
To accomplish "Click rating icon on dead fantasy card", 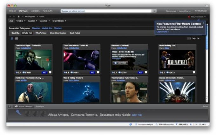I will tap(161, 72).
